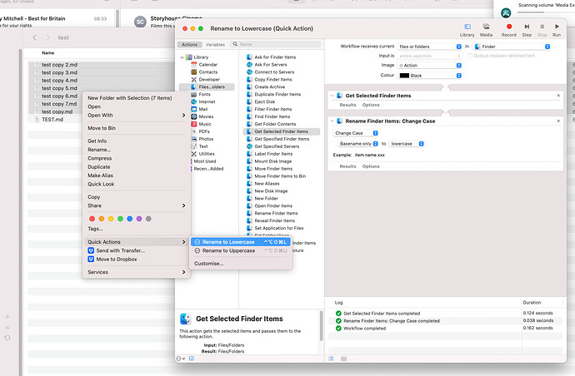This screenshot has height=376, width=575.
Task: Open the Colour Black dropdown
Action: coord(429,76)
